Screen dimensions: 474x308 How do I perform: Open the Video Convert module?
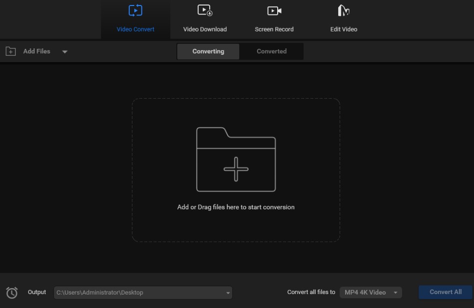coord(135,19)
